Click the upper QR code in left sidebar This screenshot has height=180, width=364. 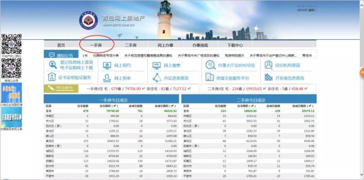coord(12,44)
